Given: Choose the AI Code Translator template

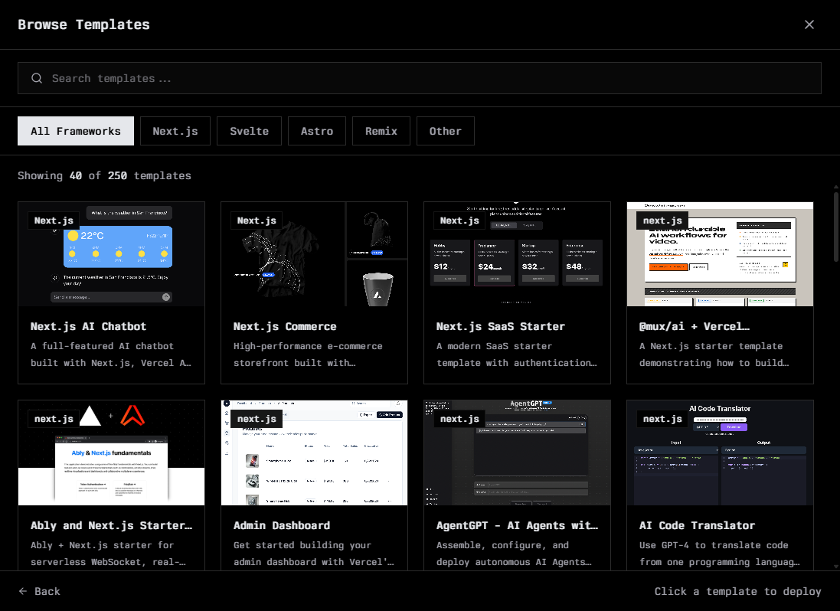Looking at the screenshot, I should coord(720,482).
